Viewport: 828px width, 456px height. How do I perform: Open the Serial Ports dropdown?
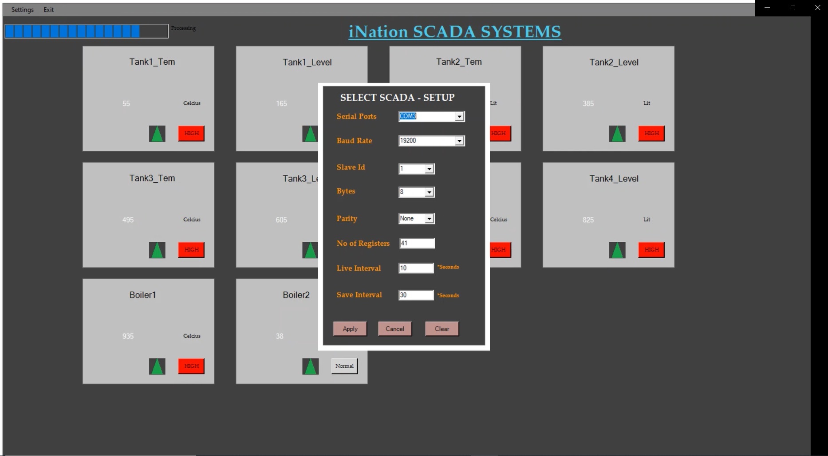(459, 117)
